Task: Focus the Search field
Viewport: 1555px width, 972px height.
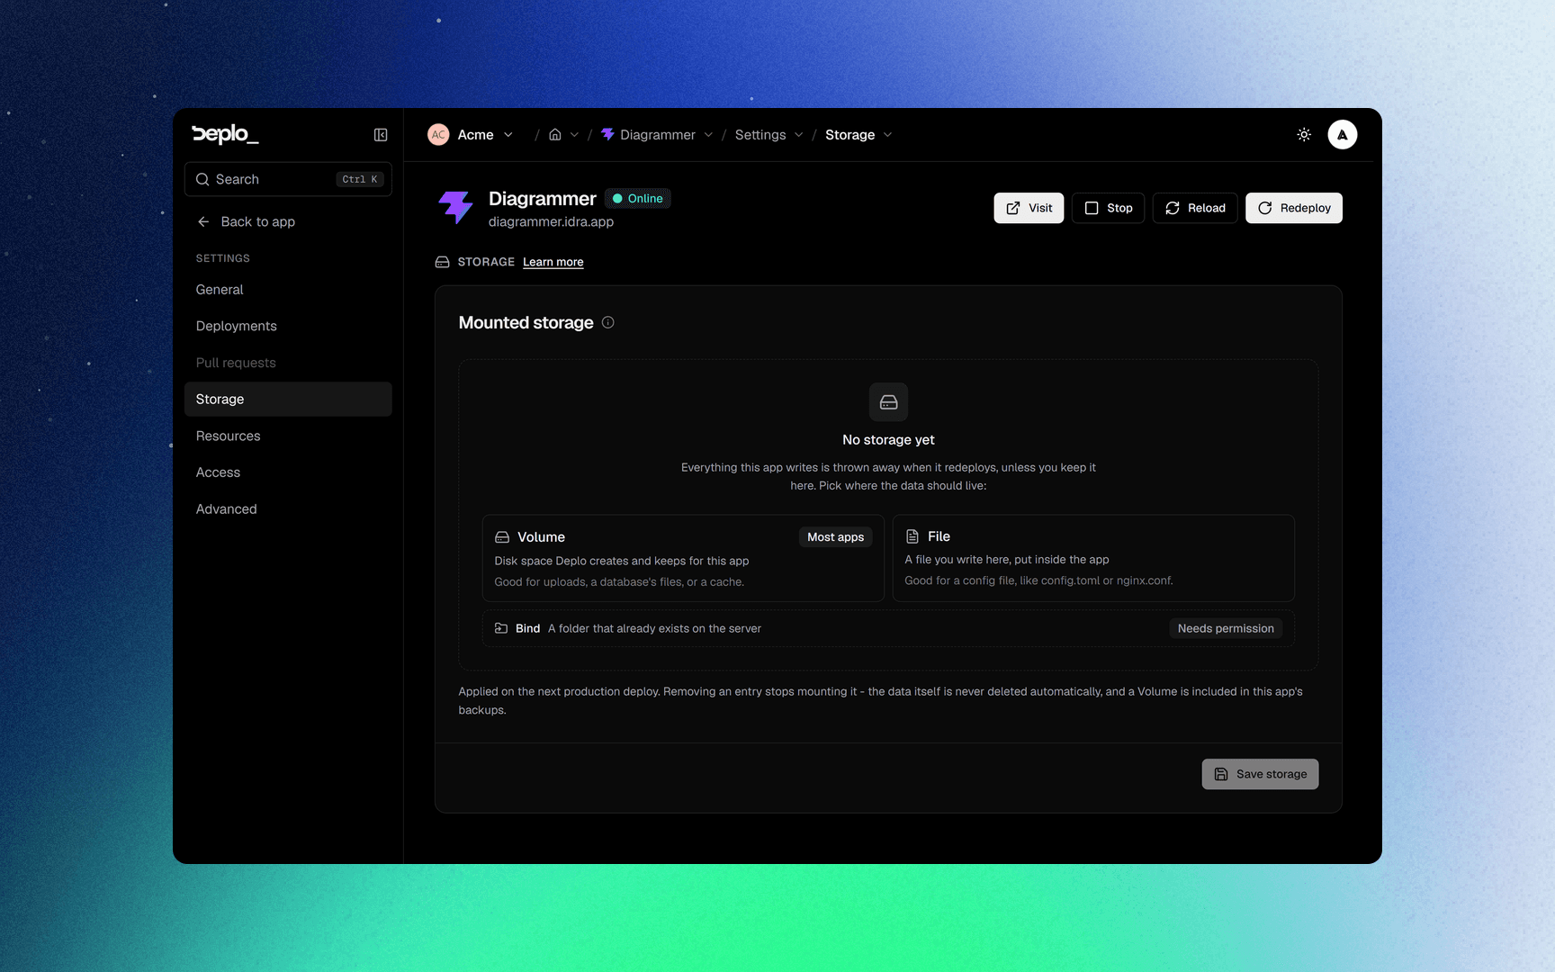Action: point(288,179)
